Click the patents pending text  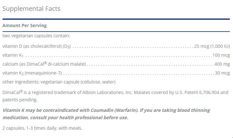click(x=20, y=100)
